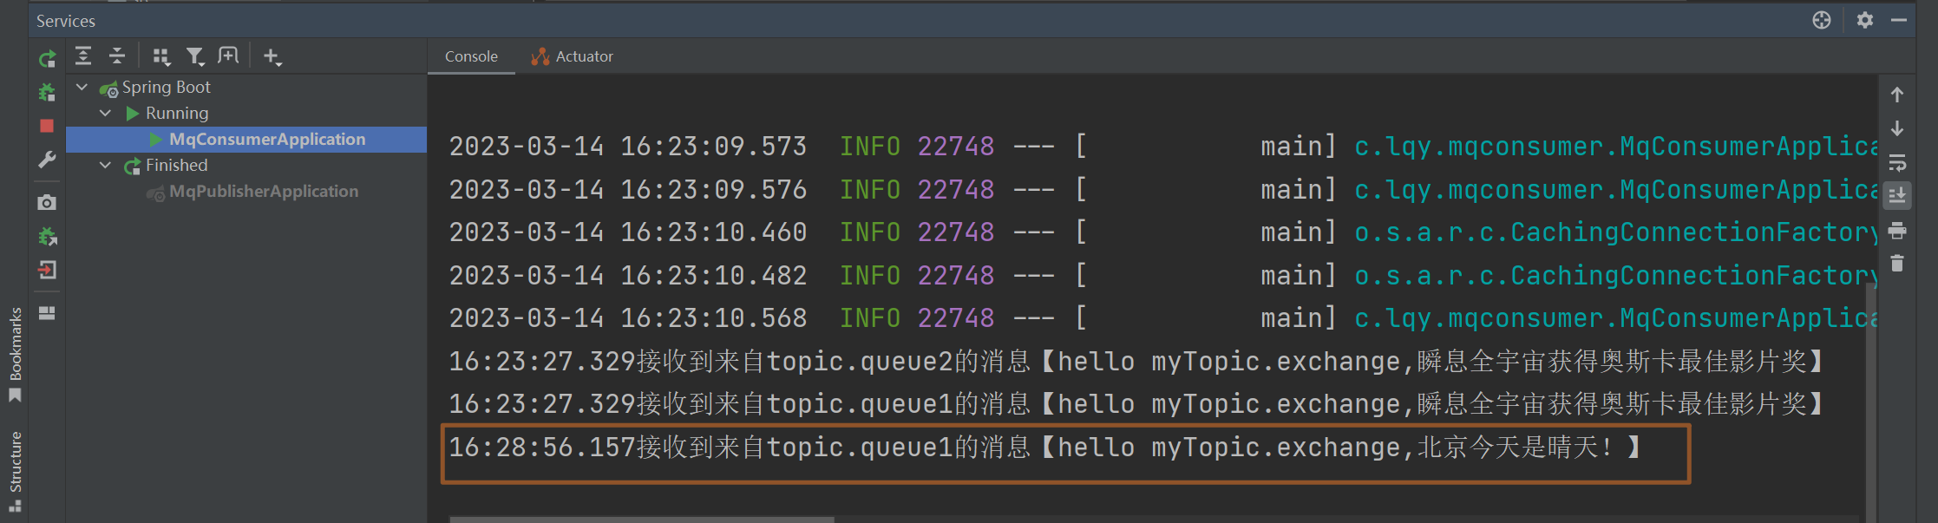
Task: Open the wrench settings icon in sidebar
Action: pos(47,160)
